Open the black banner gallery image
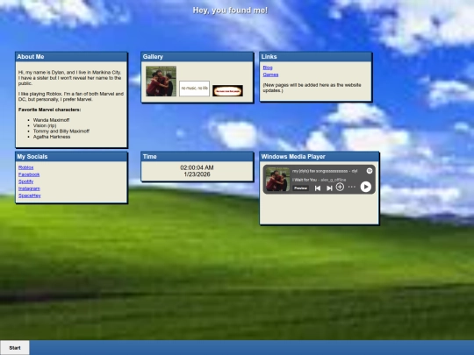474x355 pixels. pyautogui.click(x=227, y=91)
